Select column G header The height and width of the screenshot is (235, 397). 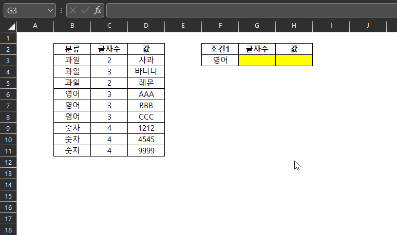pos(257,26)
